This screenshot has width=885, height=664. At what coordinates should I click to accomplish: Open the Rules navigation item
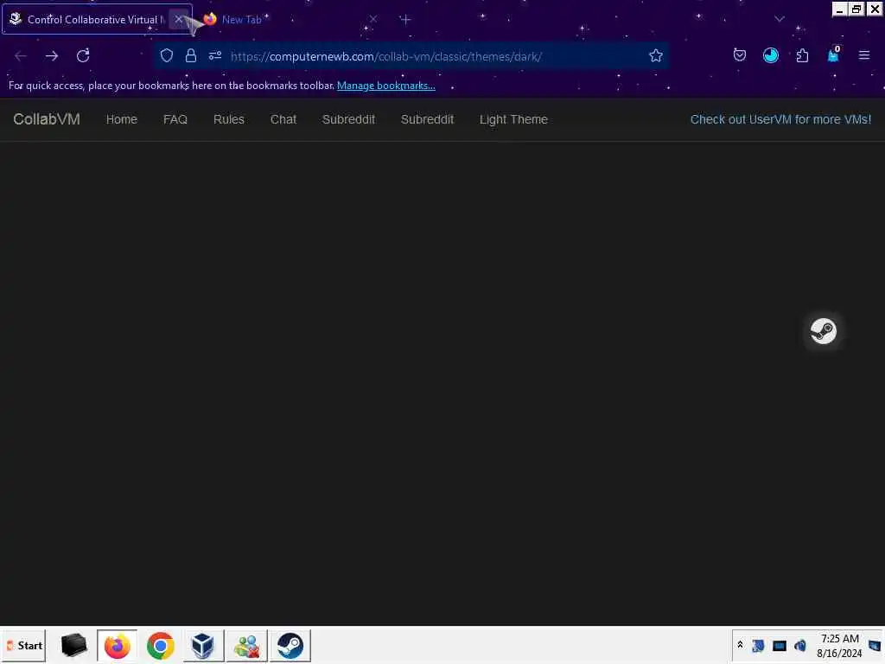[x=228, y=119]
